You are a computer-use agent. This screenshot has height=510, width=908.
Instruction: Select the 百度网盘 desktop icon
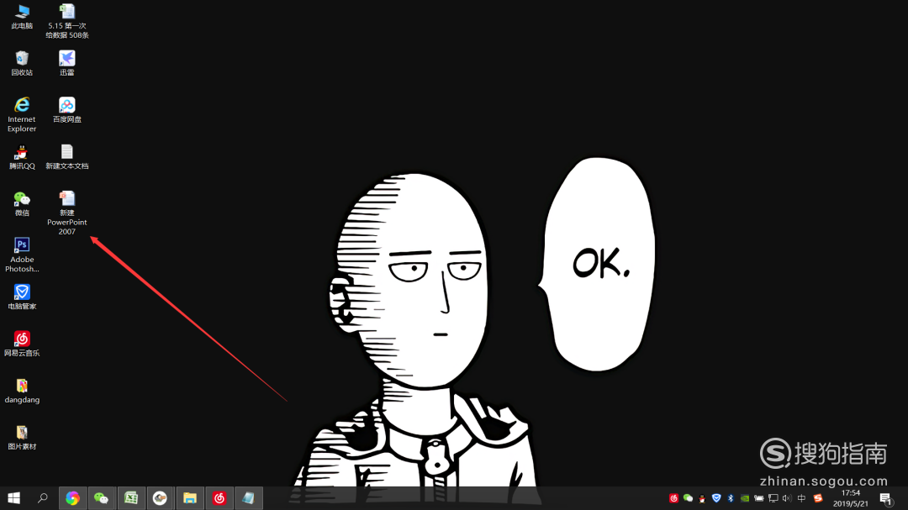tap(67, 110)
